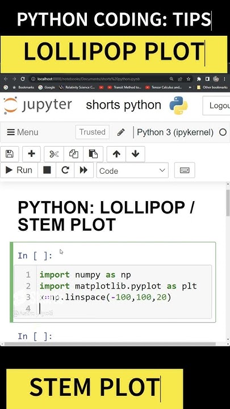Open the Chrome three-dot menu
Viewport: 230px width, 409px height.
tap(224, 79)
